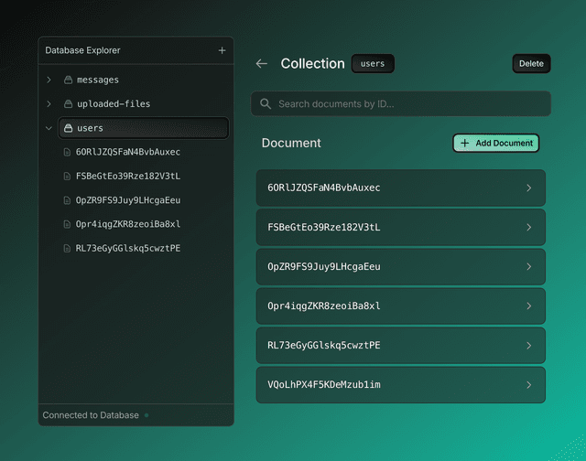Click the plus icon in Database Explorer header
Screen dimensions: 586x461
coord(222,50)
